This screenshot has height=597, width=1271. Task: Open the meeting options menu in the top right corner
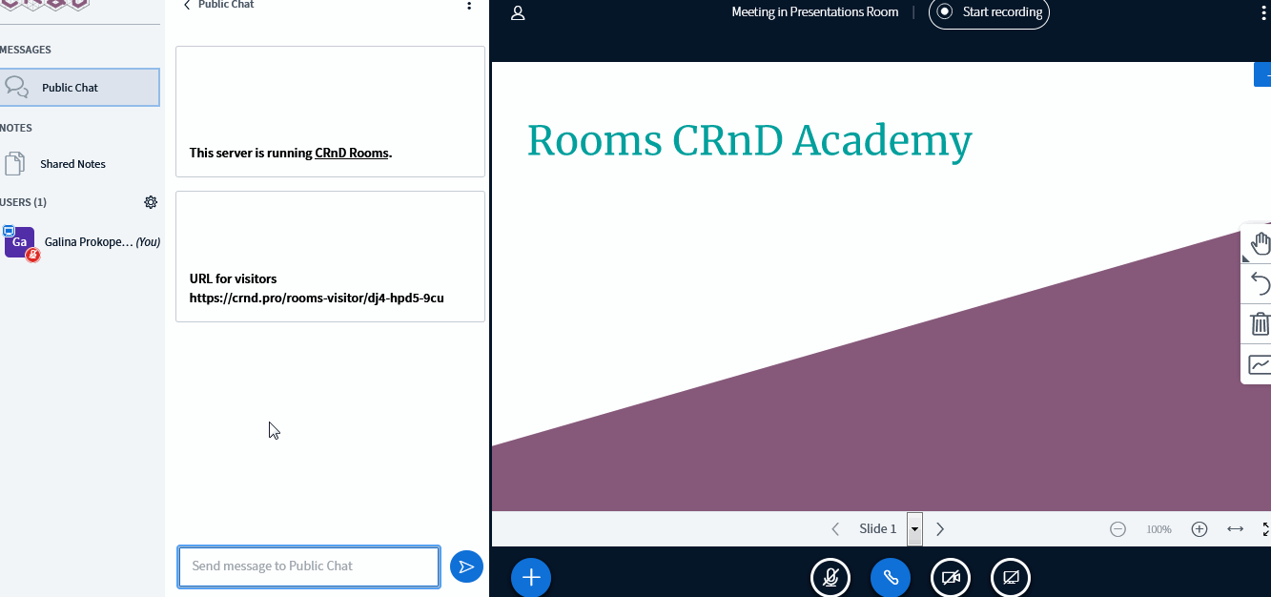pos(1264,12)
